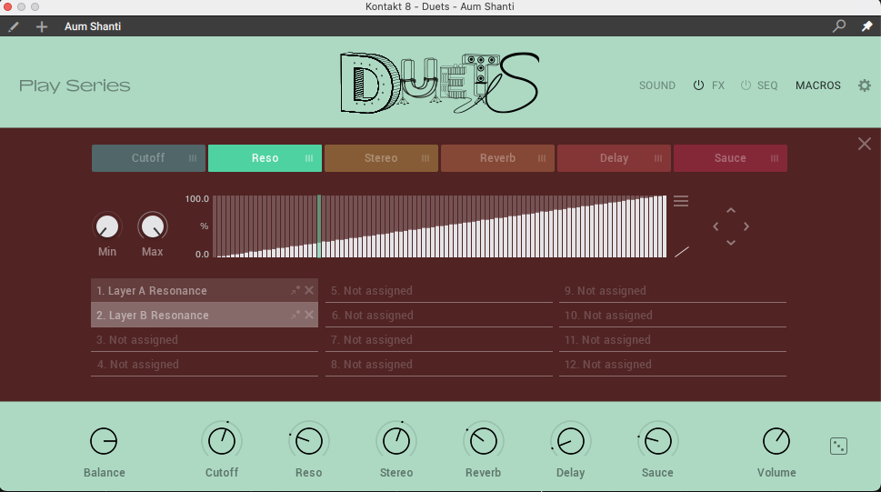Adjust the bottom Cutoff macro knob

tap(222, 441)
